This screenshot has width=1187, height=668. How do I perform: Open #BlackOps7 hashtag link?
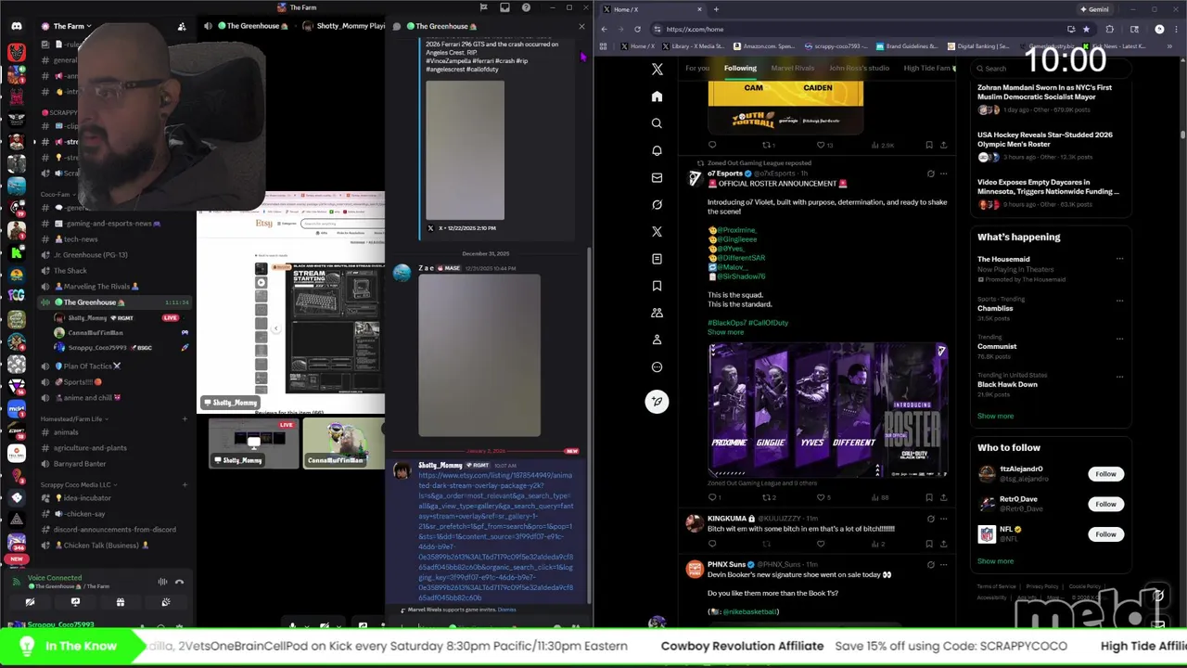726,323
